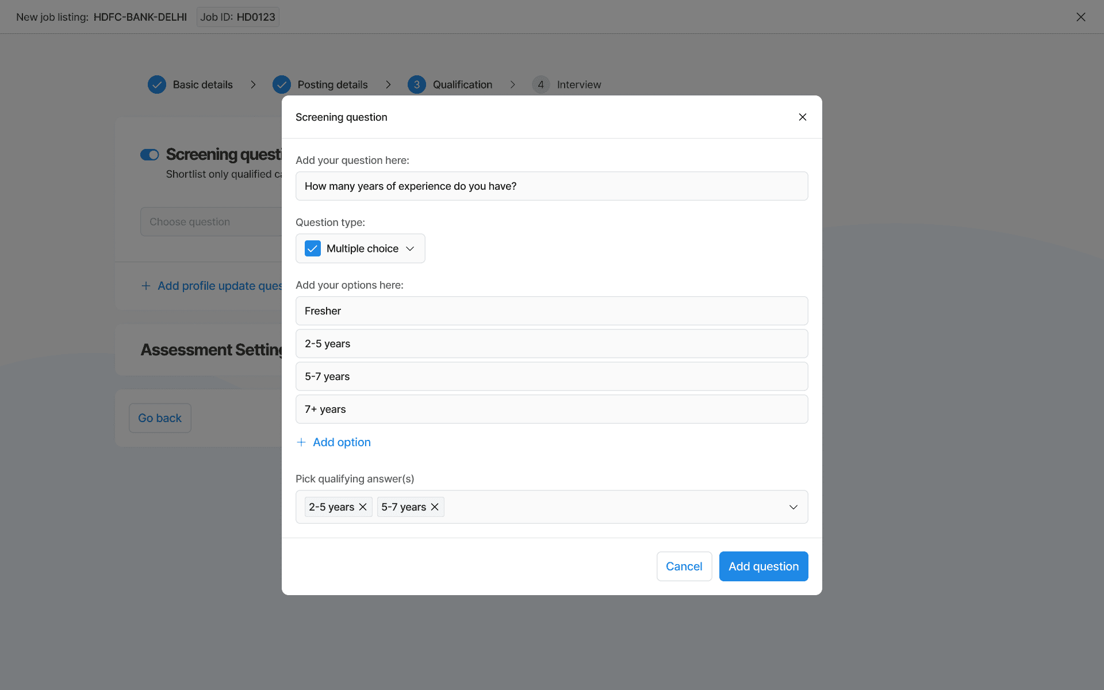Viewport: 1104px width, 690px height.
Task: Click the Multiple choice checkbox icon
Action: coord(313,248)
